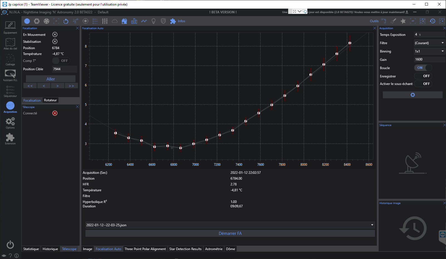446x259 pixels.
Task: Open the Binning 1x1 dropdown
Action: (430, 51)
